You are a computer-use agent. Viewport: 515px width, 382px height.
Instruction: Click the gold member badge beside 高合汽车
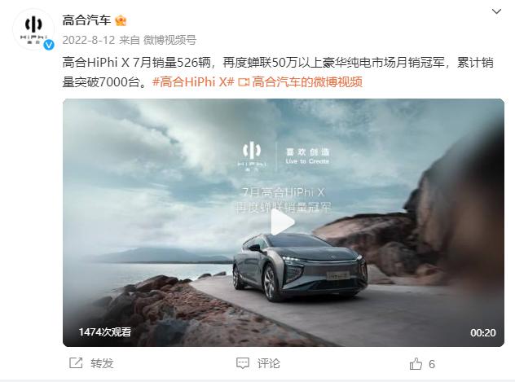[x=121, y=20]
